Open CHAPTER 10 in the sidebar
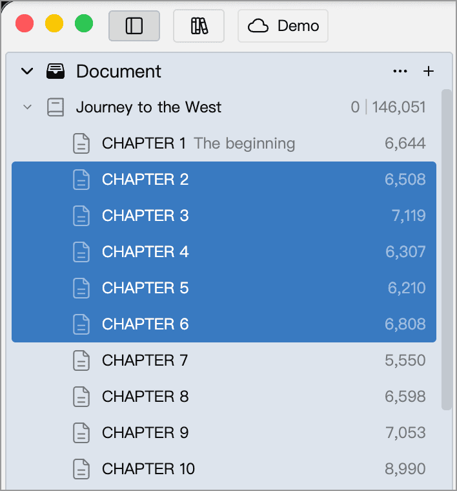 (x=224, y=469)
